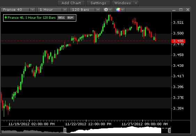The image size is (196, 136).
Task: Click the 3,500 price axis label
Action: pyautogui.click(x=178, y=33)
